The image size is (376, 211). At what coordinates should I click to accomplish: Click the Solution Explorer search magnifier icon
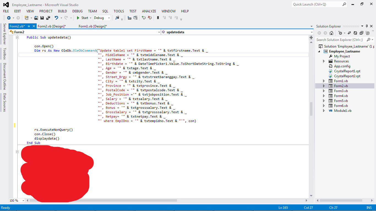369,40
